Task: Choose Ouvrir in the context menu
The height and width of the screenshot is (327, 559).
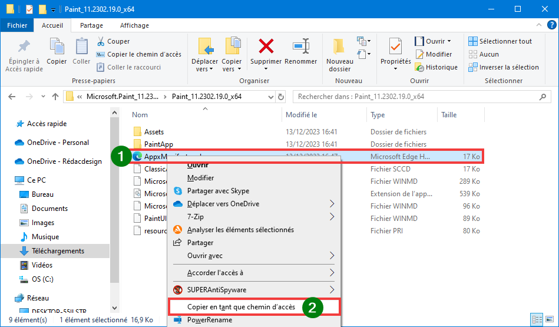Action: point(198,165)
